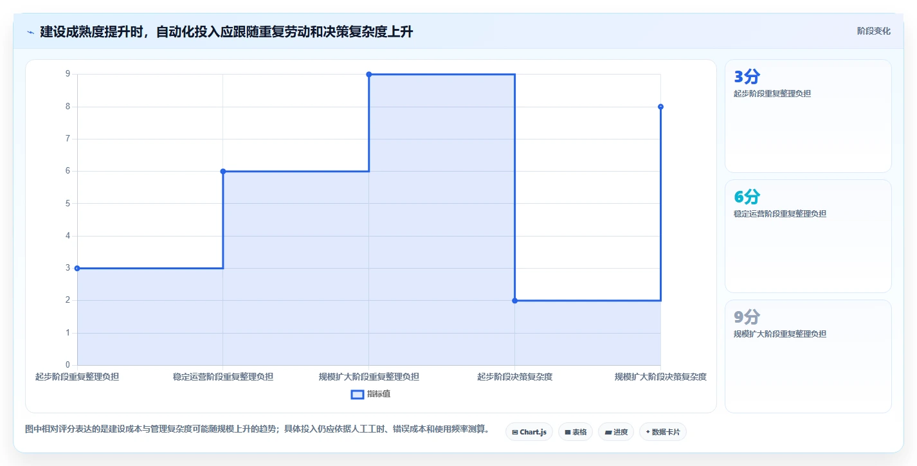Open the 9分 data card
917x466 pixels.
coord(808,356)
